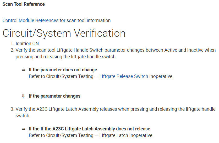
Task: Click 'If the If the A23C Liftgate Latch Assembly does not release'
Action: 89,129
